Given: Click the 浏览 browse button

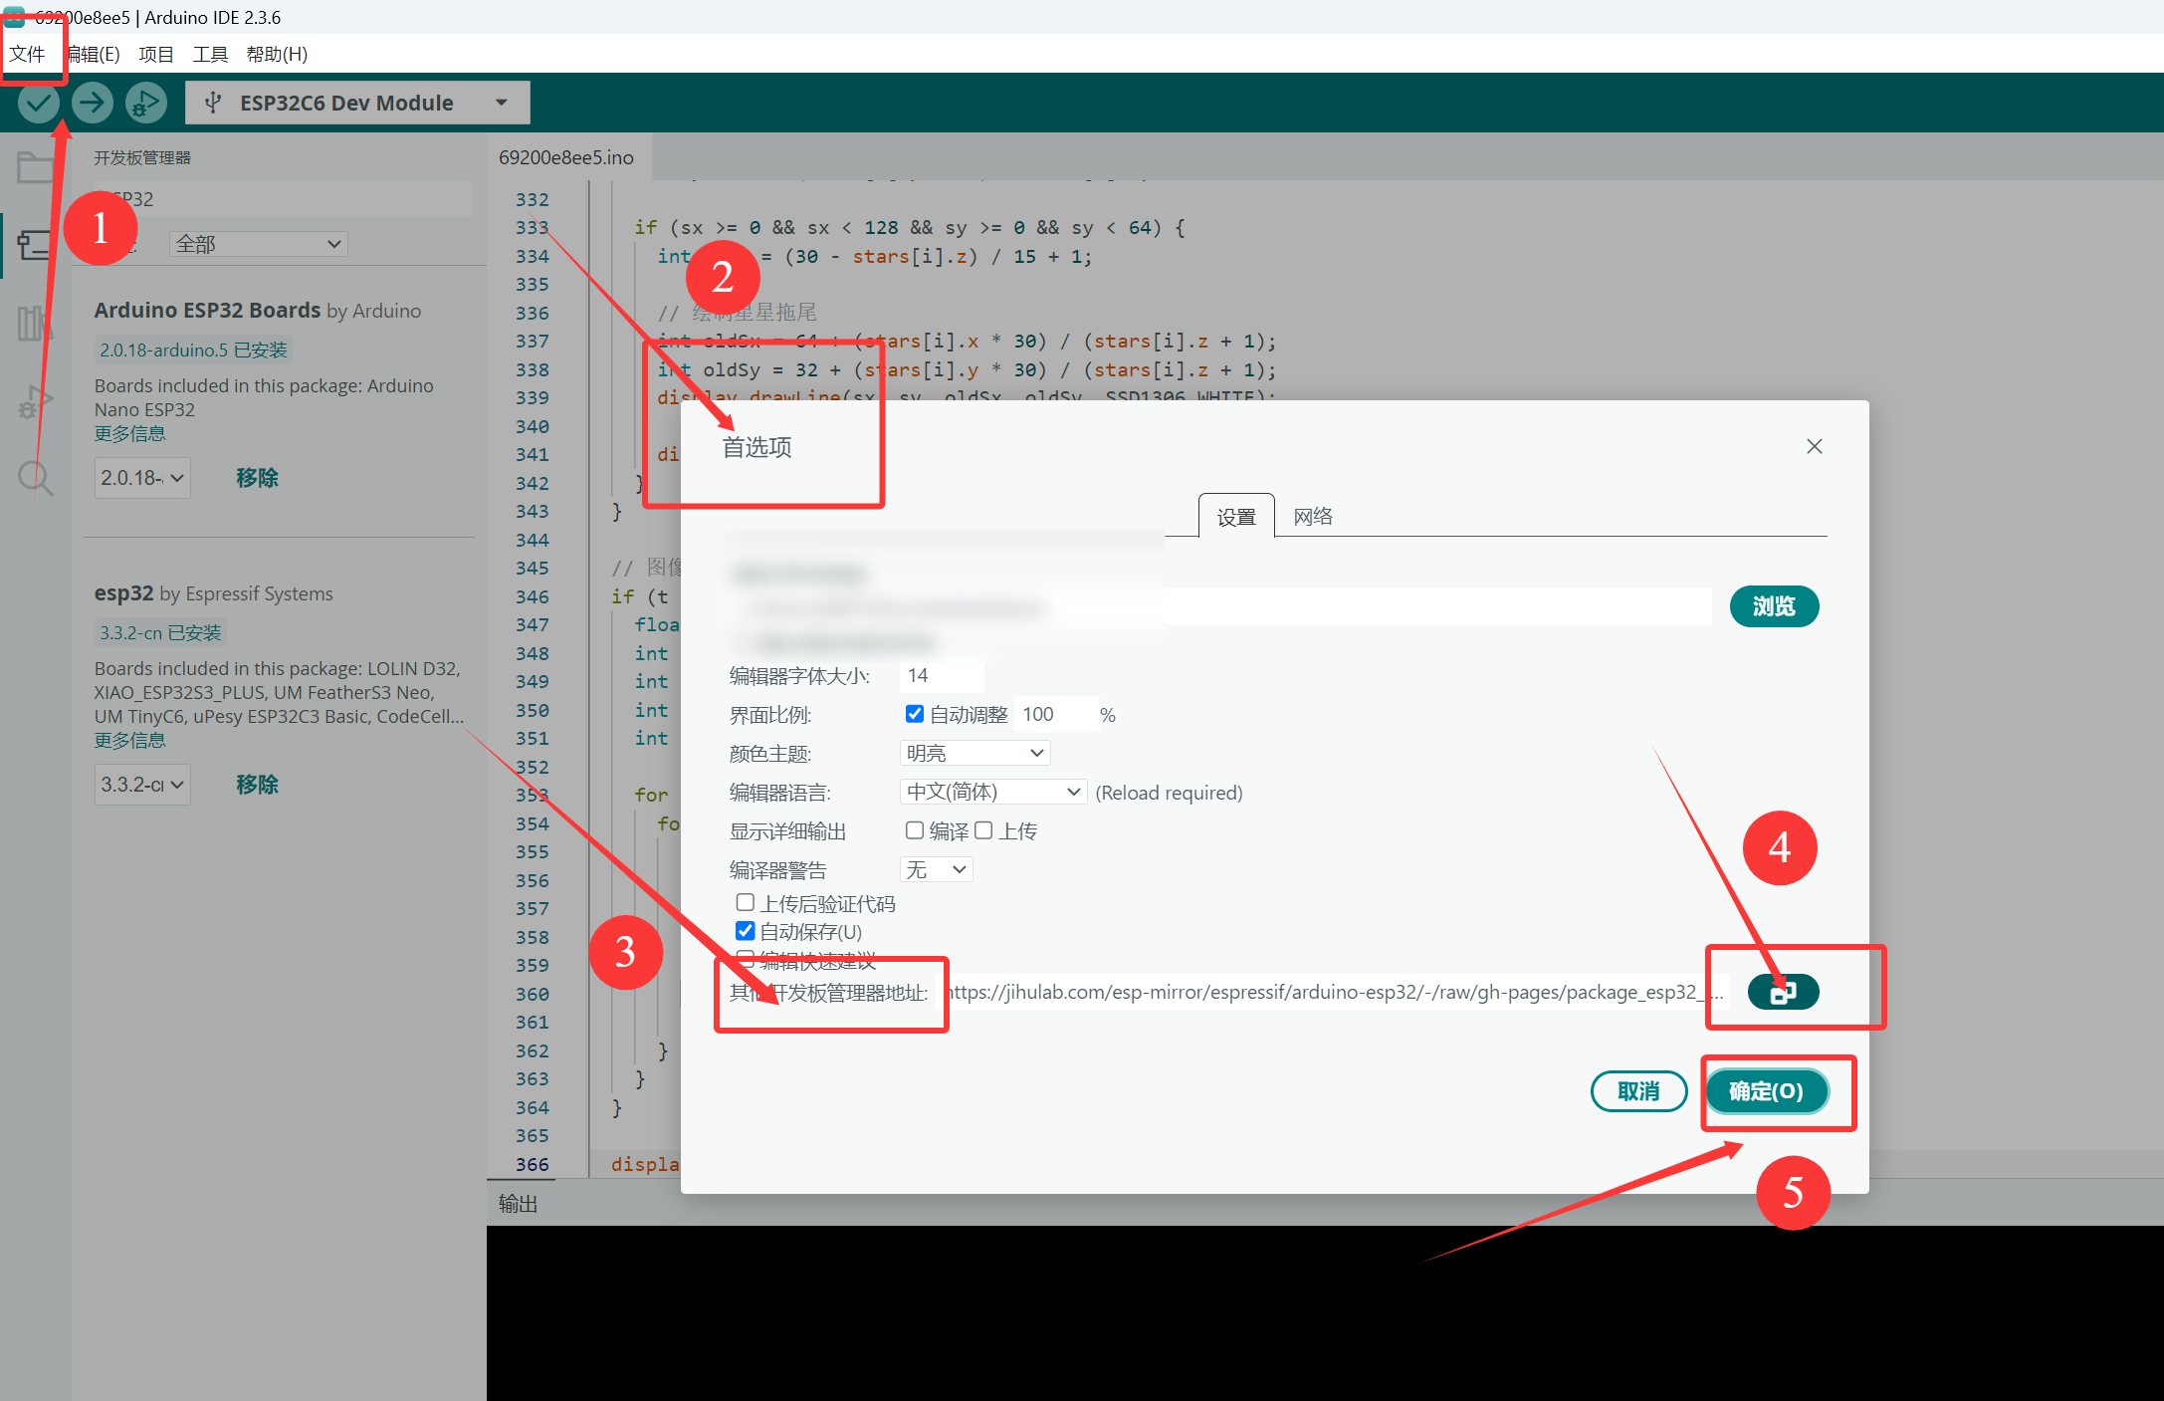Looking at the screenshot, I should [x=1773, y=606].
